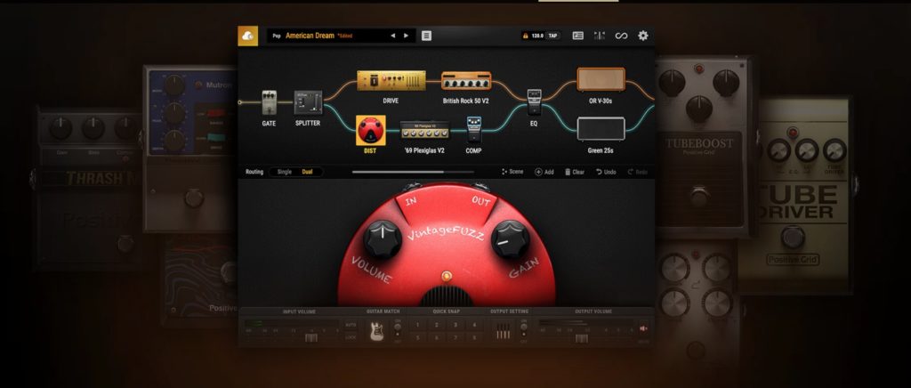Select Quick Snap slot 2
911x388 pixels.
point(436,325)
